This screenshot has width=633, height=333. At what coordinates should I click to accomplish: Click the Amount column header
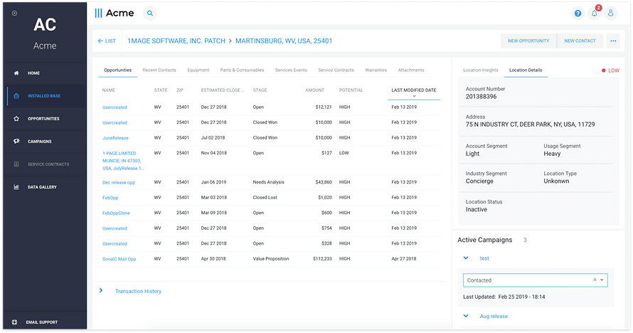(x=314, y=90)
